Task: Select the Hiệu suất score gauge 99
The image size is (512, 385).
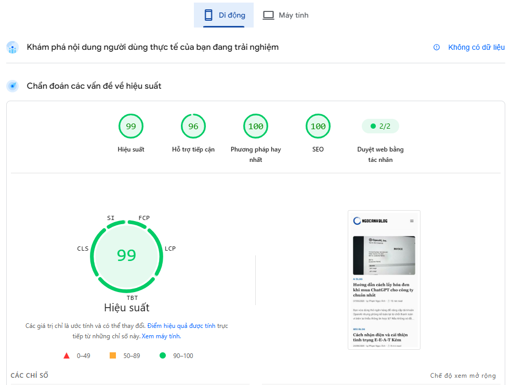Action: point(131,126)
